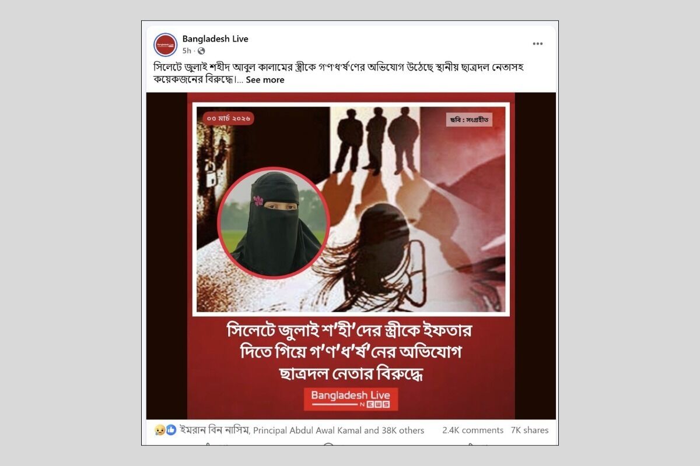
Task: Open ইমরান বিন নাসিম profile from reactions
Action: point(215,430)
